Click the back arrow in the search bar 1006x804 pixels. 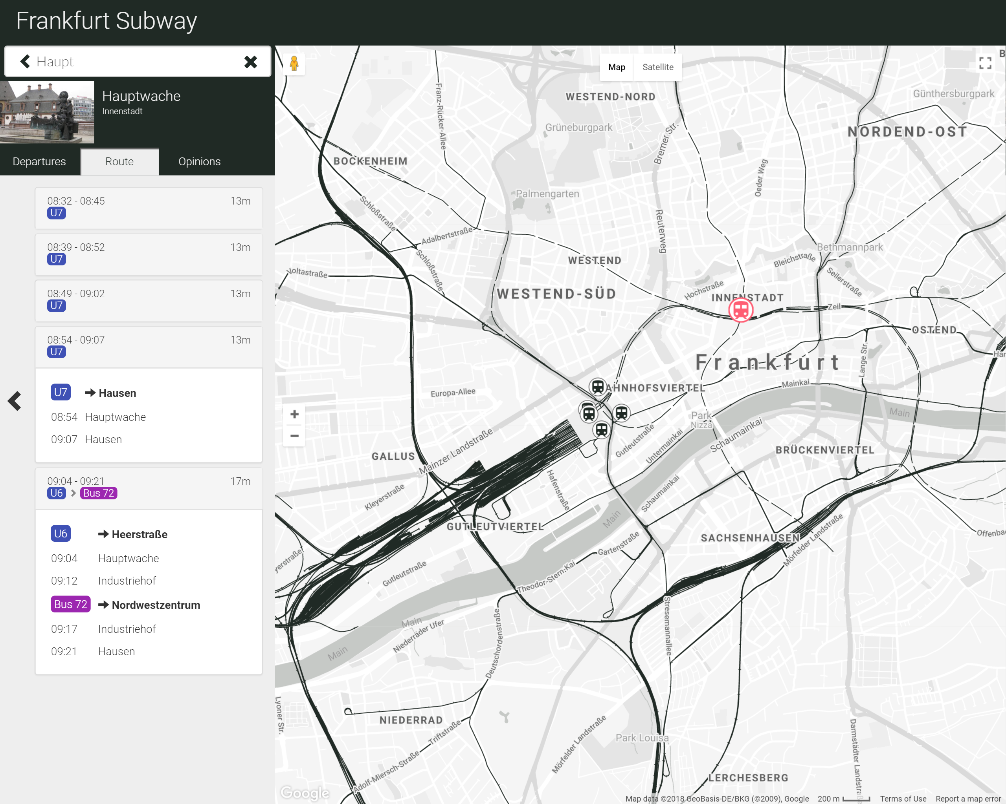(x=25, y=61)
